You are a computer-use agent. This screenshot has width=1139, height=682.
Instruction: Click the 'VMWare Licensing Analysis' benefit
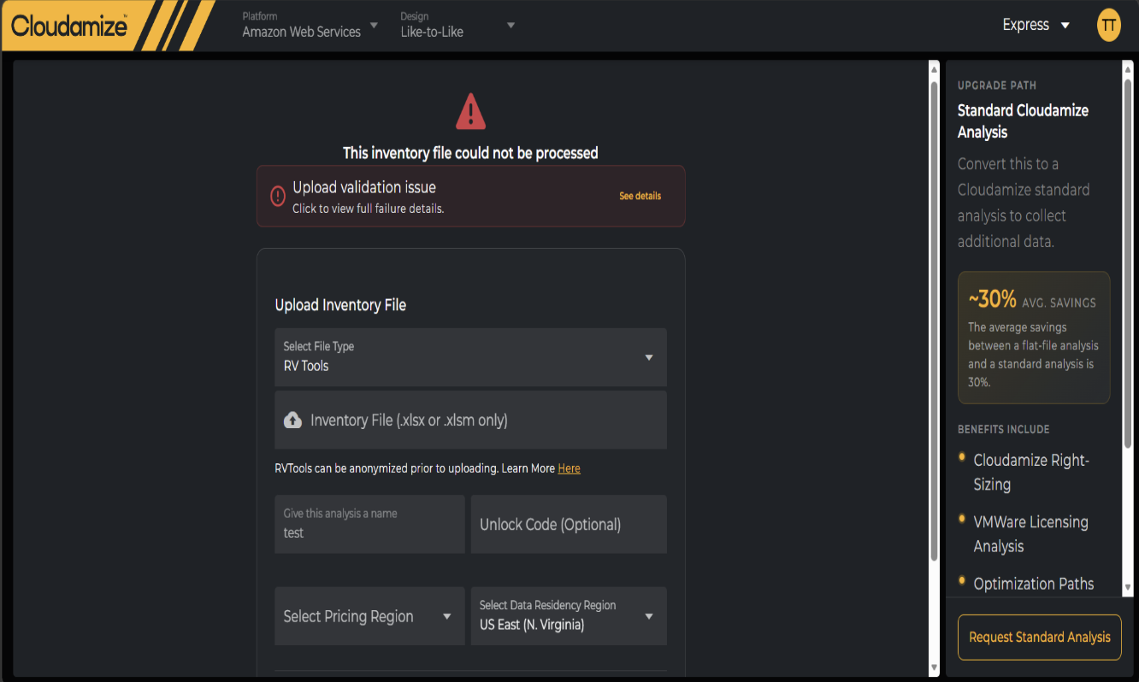(1030, 534)
